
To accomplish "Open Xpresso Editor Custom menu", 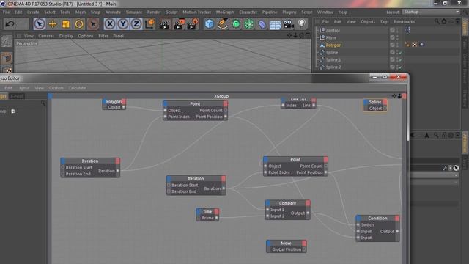I will coord(56,88).
